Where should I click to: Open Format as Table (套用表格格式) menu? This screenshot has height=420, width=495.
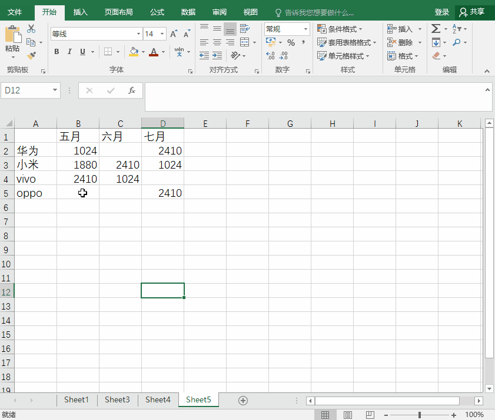(347, 42)
